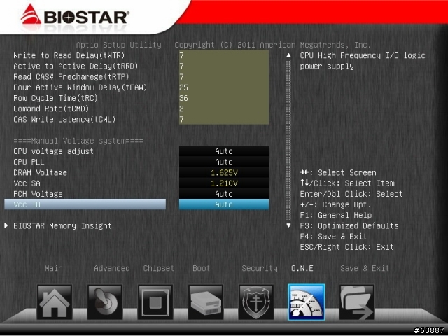Switch to the Advanced tab label
Image resolution: width=448 pixels, height=336 pixels.
pos(112,268)
